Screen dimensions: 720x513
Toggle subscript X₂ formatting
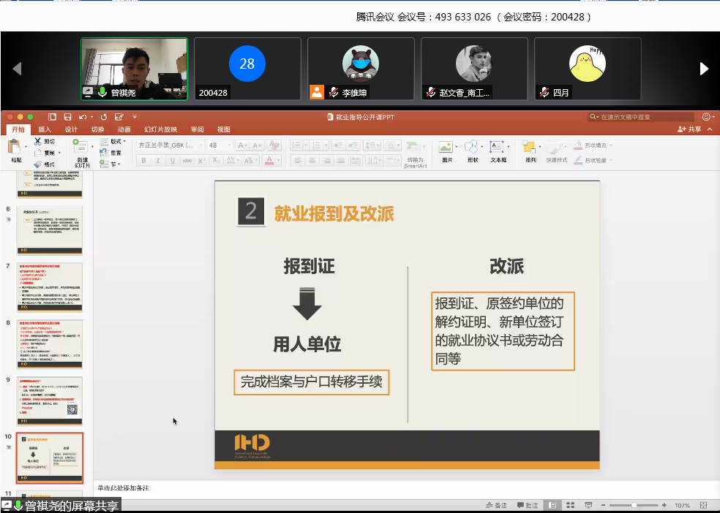click(x=216, y=161)
